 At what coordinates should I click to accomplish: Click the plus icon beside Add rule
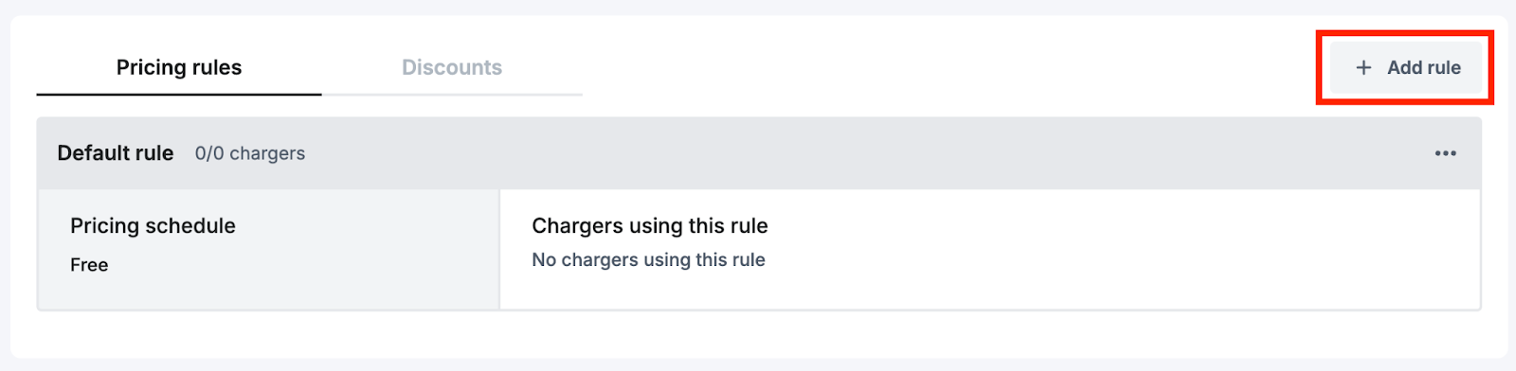[1363, 67]
